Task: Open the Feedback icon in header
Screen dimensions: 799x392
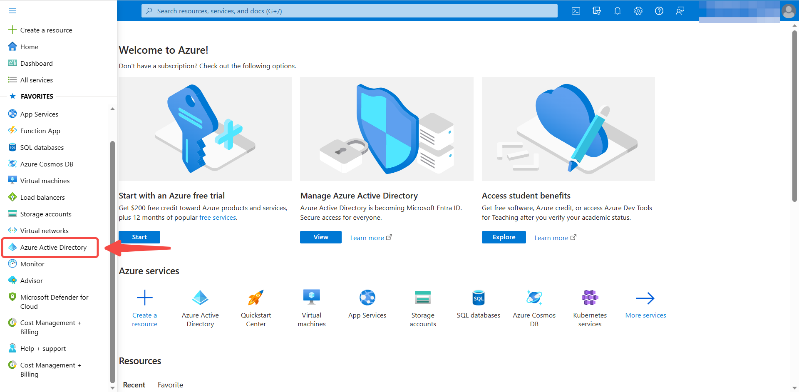Action: click(x=680, y=11)
